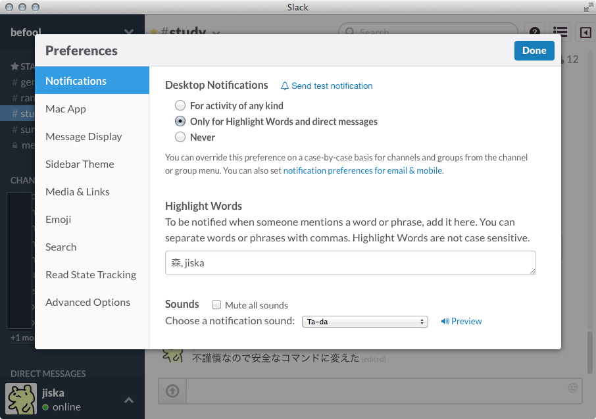Click the DIRECT MESSAGES sidebar heading
The image size is (596, 419).
pyautogui.click(x=48, y=374)
